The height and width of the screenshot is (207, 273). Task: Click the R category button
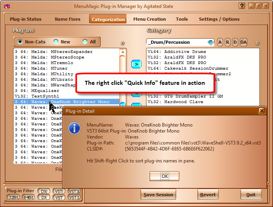[x=228, y=42]
